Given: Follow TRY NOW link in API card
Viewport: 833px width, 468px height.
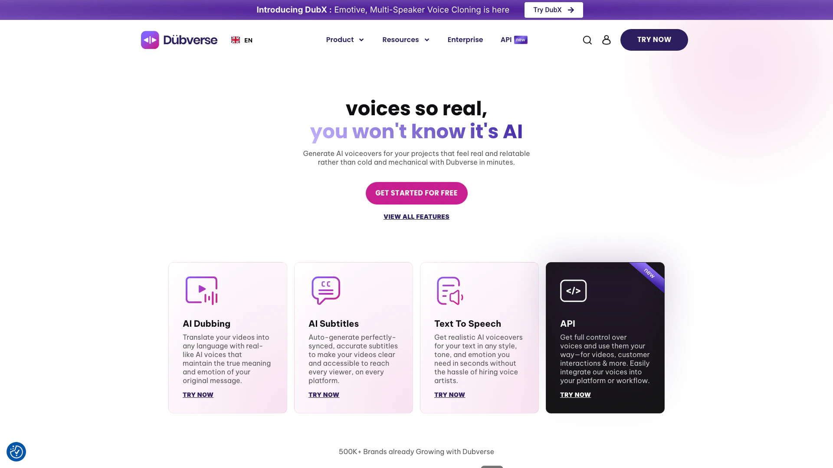Looking at the screenshot, I should coord(575,395).
